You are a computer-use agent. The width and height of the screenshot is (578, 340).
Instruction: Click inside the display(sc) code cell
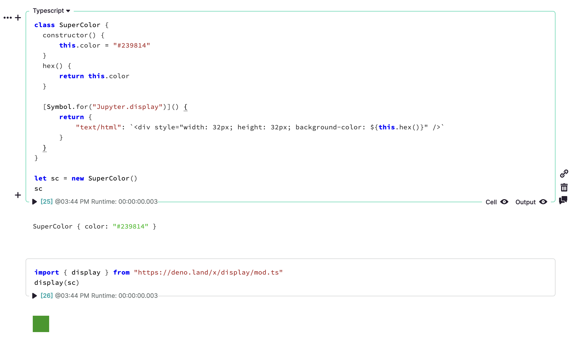57,283
